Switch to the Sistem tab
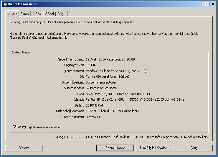Image resolution: width=218 pixels, height=157 pixels. point(12,13)
